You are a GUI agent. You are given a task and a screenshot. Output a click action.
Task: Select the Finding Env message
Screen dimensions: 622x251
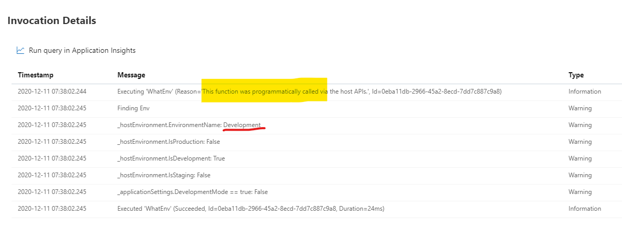[x=133, y=108]
